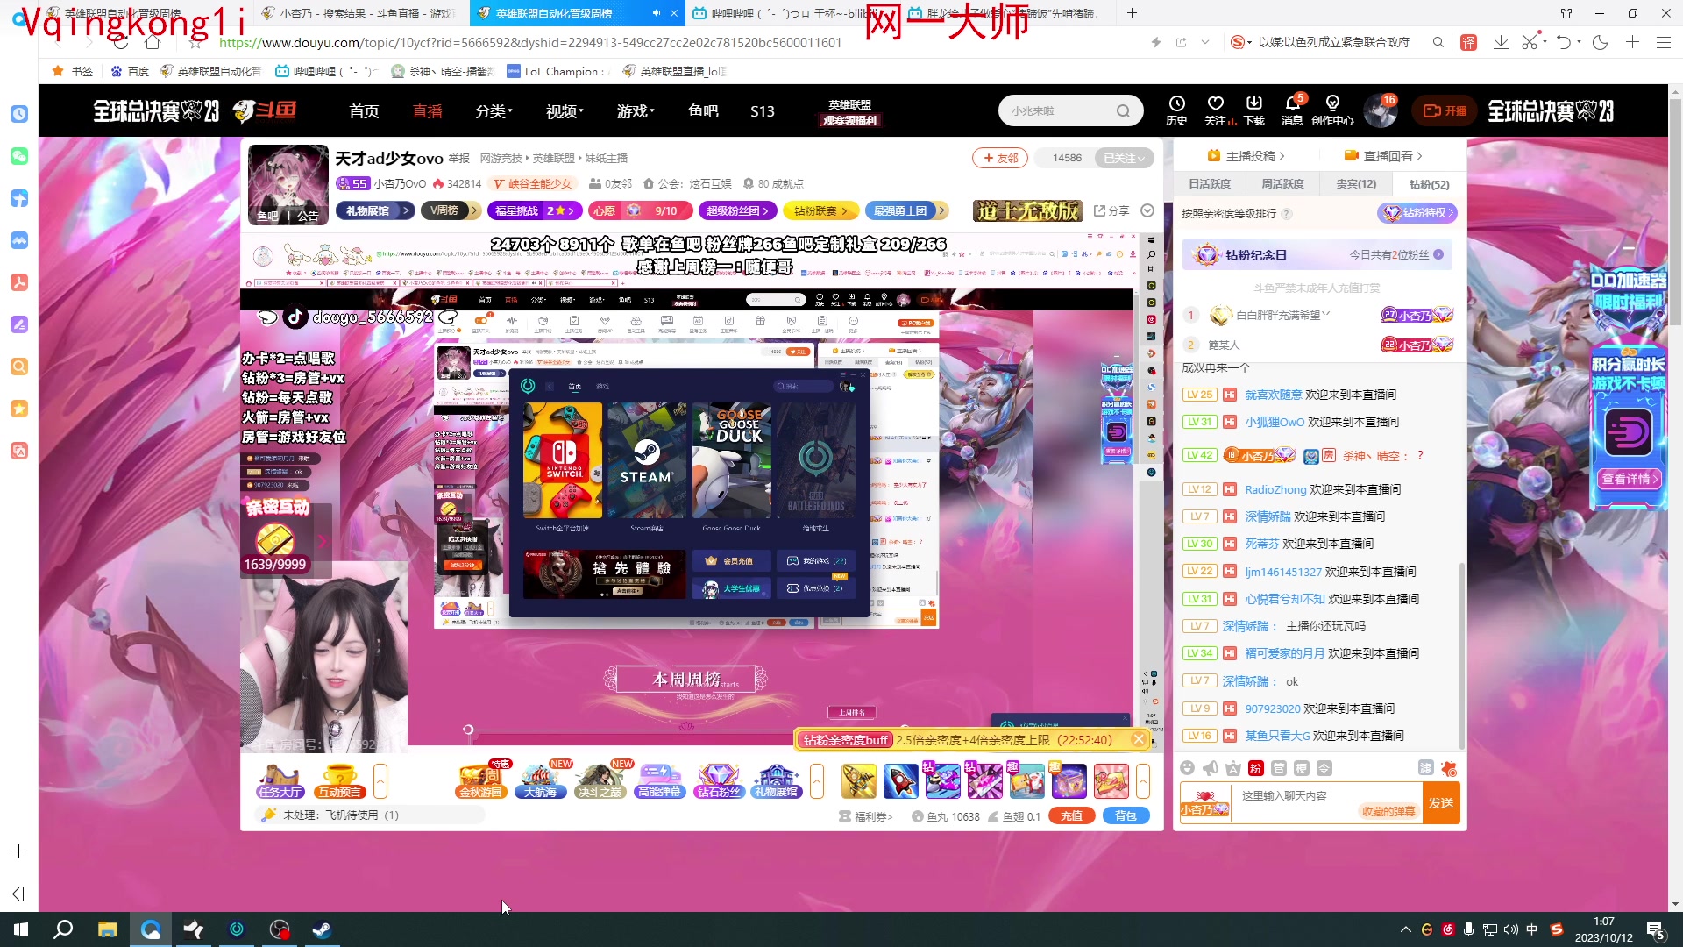
Task: Click the red 粉 fan badge icon
Action: point(1255,768)
